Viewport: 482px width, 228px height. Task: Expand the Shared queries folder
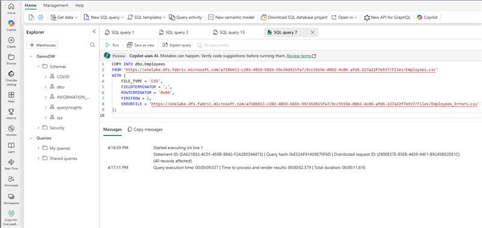(38, 158)
